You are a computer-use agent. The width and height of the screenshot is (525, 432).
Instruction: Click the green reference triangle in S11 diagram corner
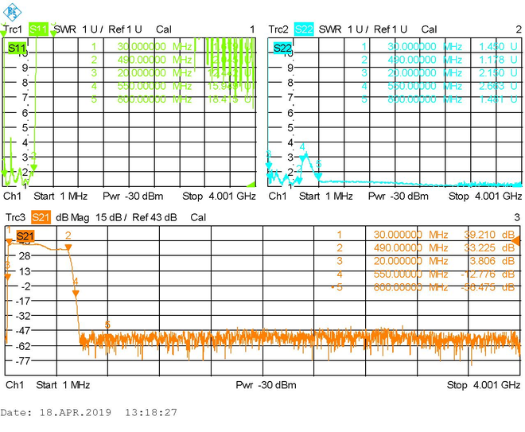tap(252, 184)
